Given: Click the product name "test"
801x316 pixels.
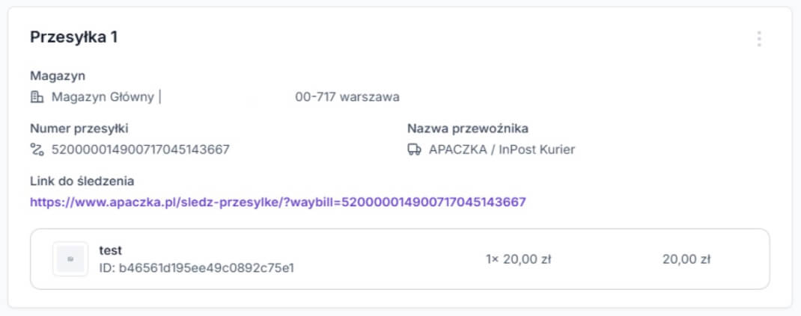Looking at the screenshot, I should click(x=111, y=250).
